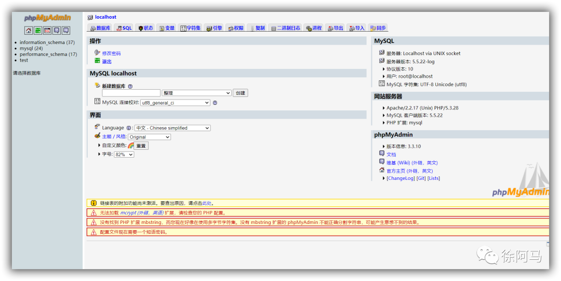Screen dimensions: 561x281
Task: Click the info icon next to Language
Action: click(129, 128)
